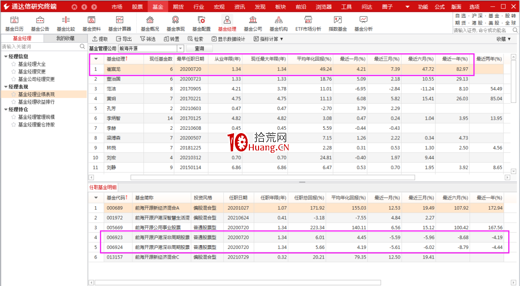This screenshot has width=520, height=286.
Task: Click the 公式 button in title bar
Action: tap(440, 7)
